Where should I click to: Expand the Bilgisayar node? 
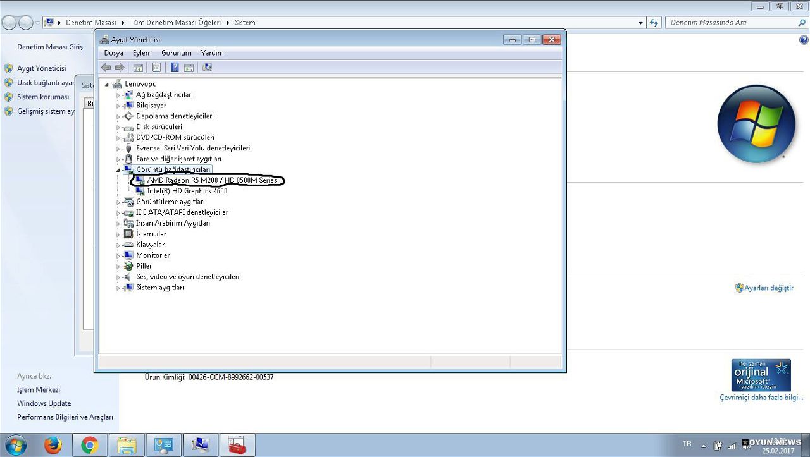(118, 106)
